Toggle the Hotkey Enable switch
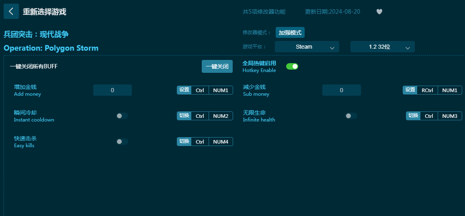The image size is (465, 216). click(292, 66)
